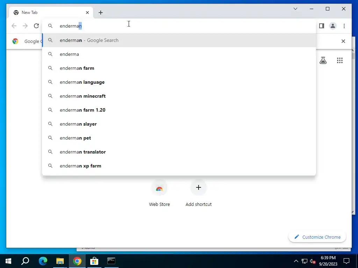Select the New Tab tab
358x268 pixels.
(x=51, y=13)
